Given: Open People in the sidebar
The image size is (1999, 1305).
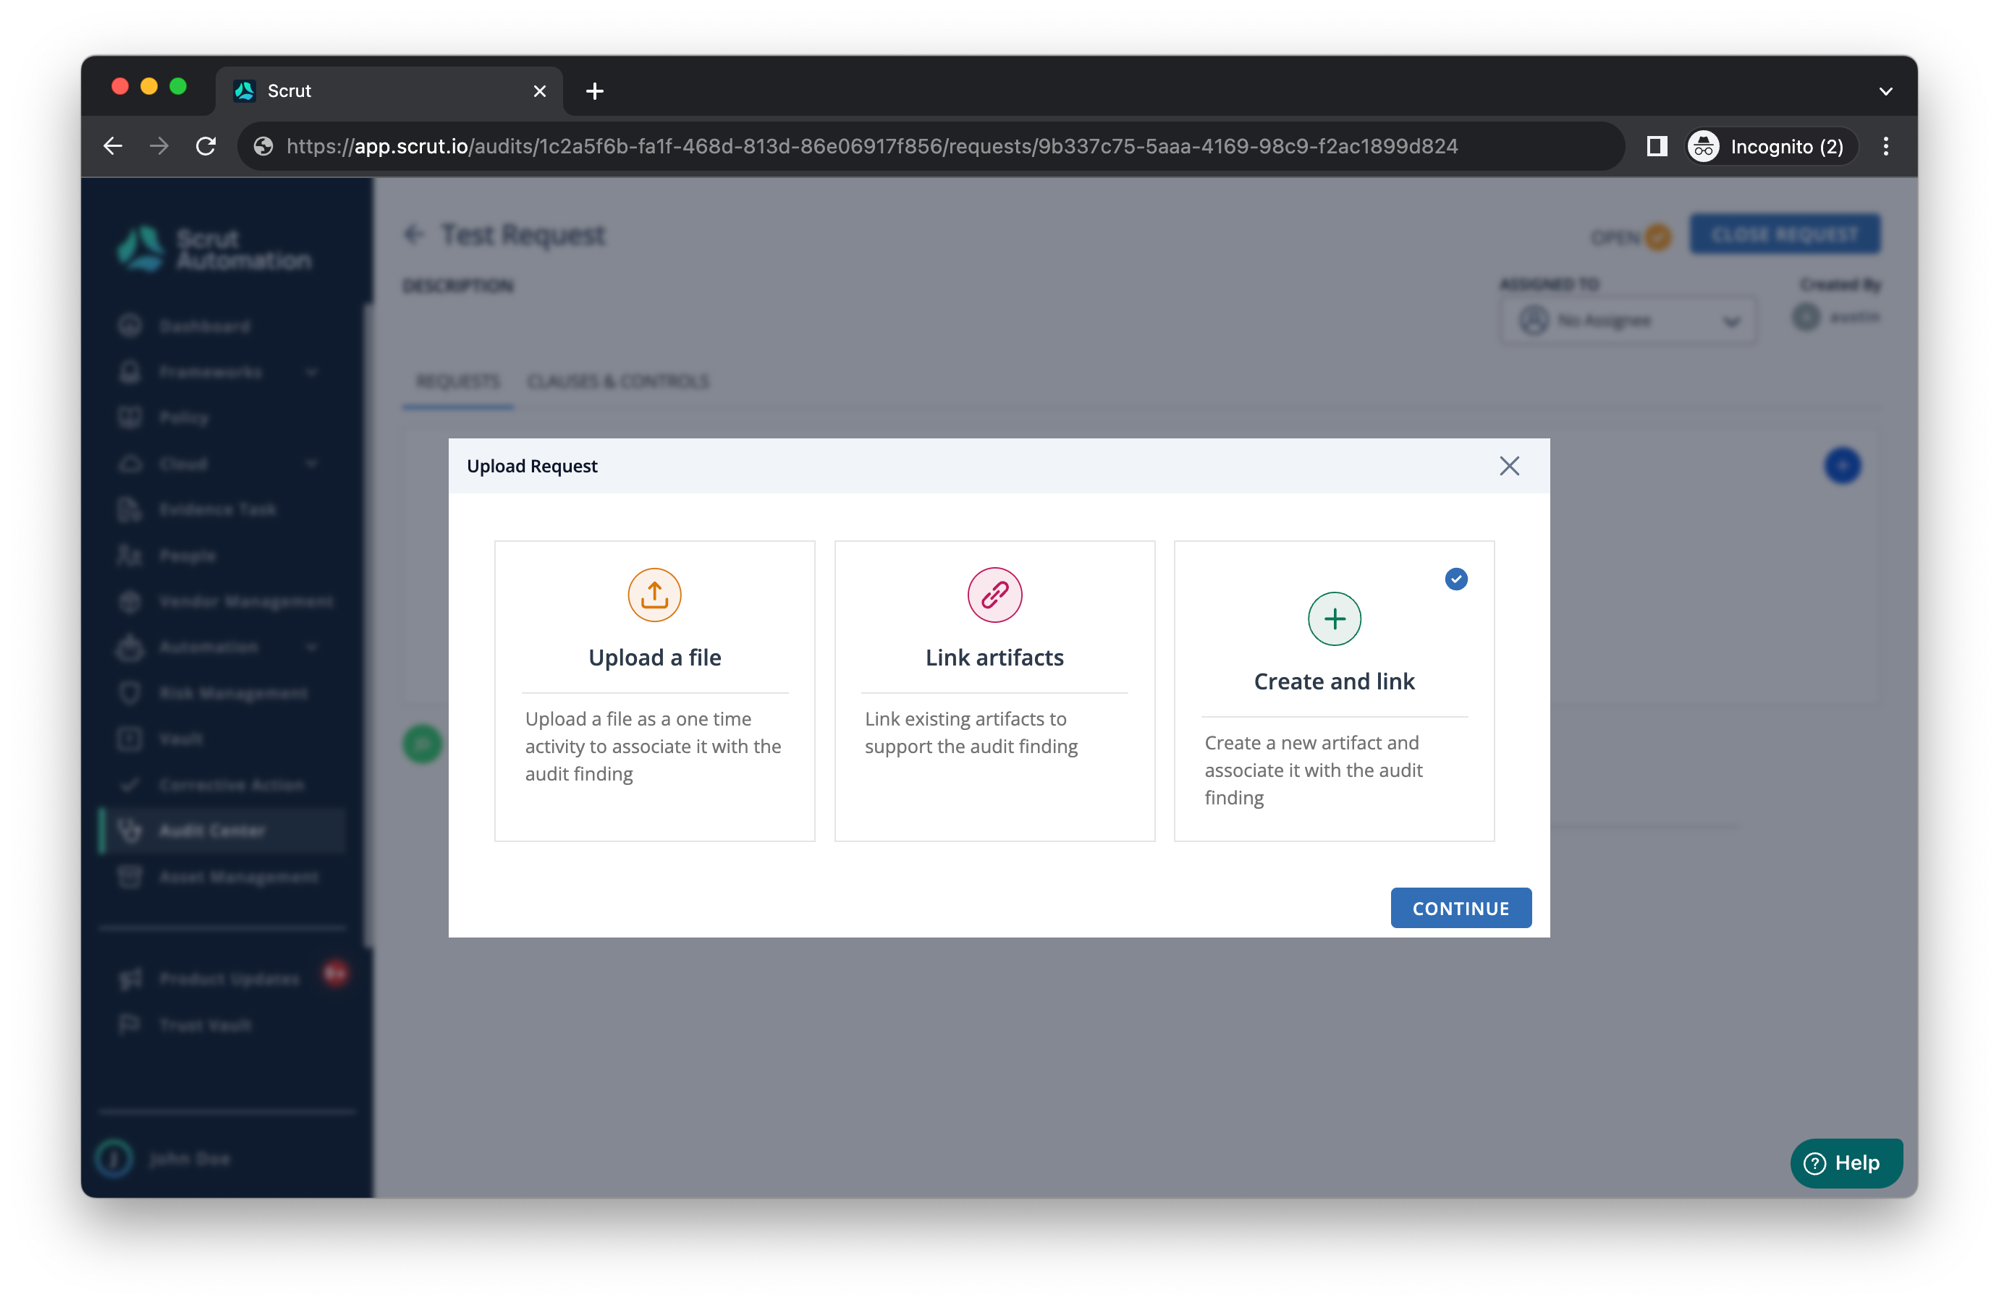Looking at the screenshot, I should point(187,555).
